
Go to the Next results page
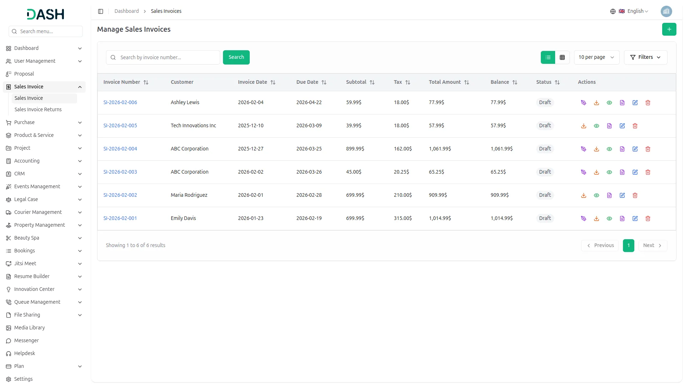[x=653, y=245]
